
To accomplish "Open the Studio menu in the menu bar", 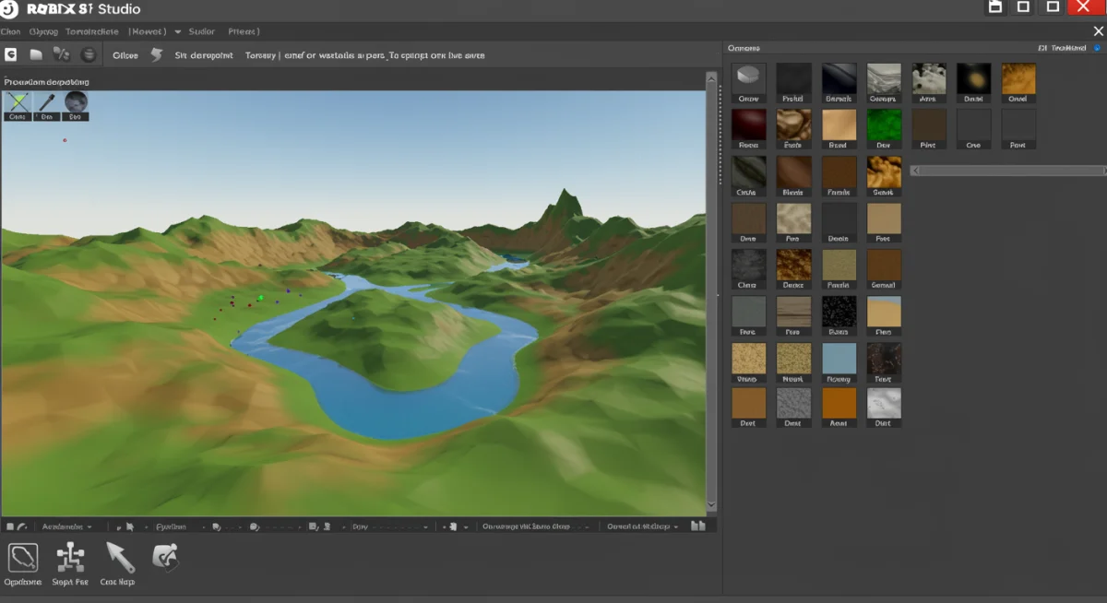I will (x=201, y=31).
